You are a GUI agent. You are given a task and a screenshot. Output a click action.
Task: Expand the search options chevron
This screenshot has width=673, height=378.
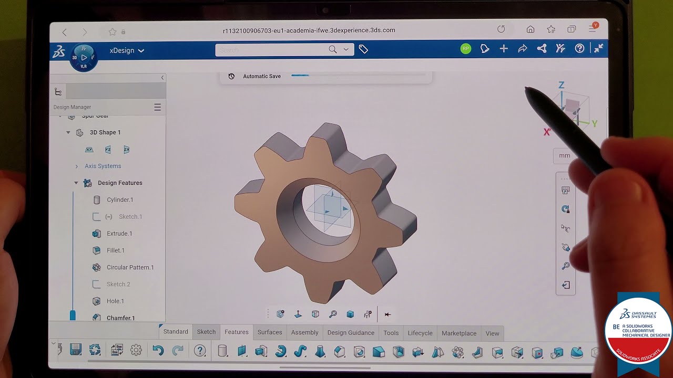click(x=346, y=49)
